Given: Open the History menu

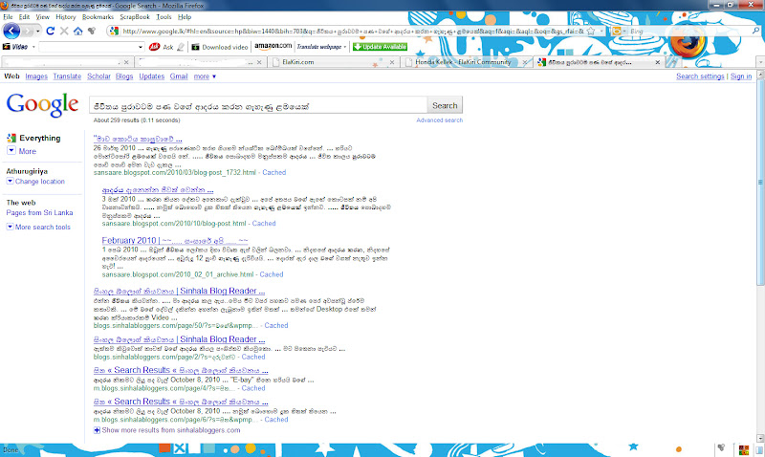Looking at the screenshot, I should (x=66, y=16).
